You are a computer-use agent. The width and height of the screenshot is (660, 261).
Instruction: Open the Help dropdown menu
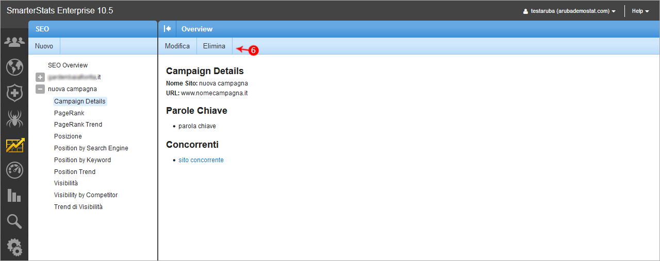click(x=640, y=11)
